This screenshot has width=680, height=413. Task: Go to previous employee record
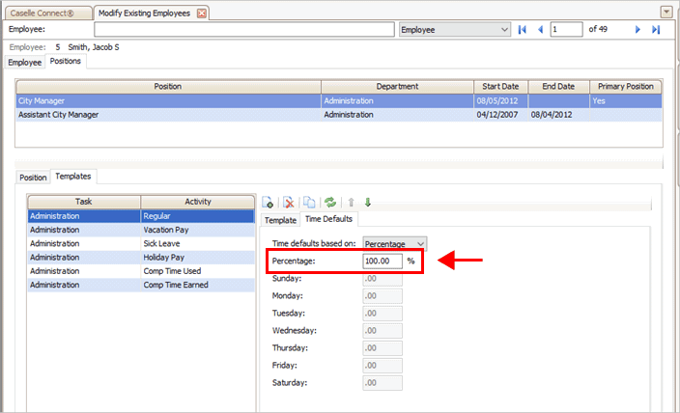pos(540,30)
